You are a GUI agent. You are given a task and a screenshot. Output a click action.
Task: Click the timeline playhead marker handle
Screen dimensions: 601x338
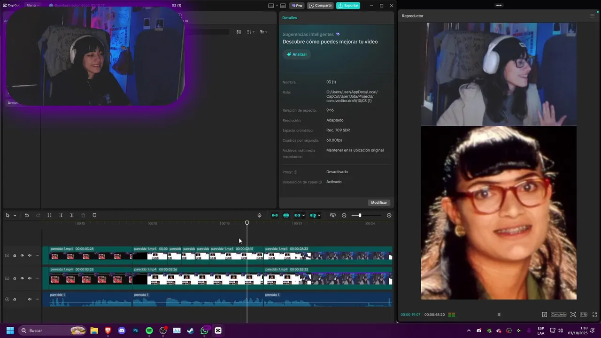tap(247, 223)
